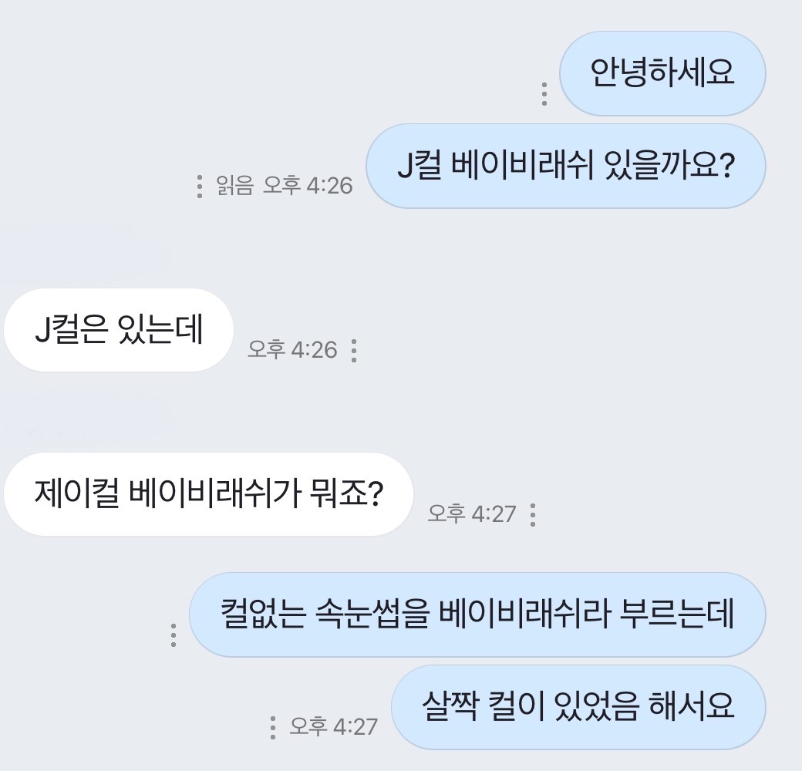Click the 읽음 read receipt label
The width and height of the screenshot is (802, 771).
pyautogui.click(x=234, y=186)
